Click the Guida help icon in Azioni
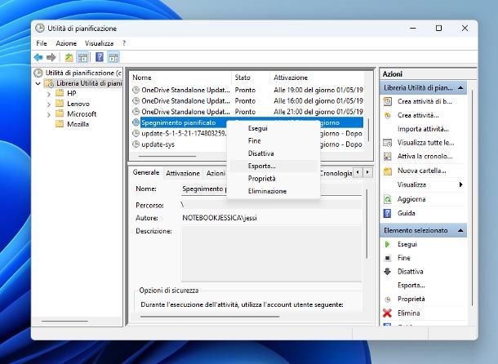 388,213
